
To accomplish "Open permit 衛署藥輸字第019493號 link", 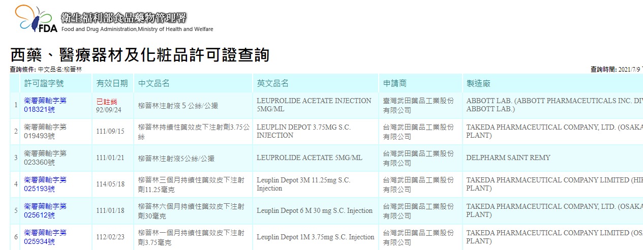I will pos(45,132).
